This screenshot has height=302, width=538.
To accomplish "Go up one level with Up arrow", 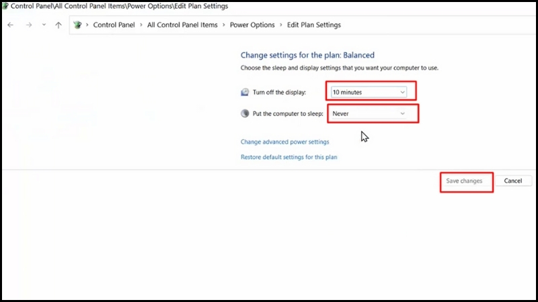I will click(x=59, y=25).
